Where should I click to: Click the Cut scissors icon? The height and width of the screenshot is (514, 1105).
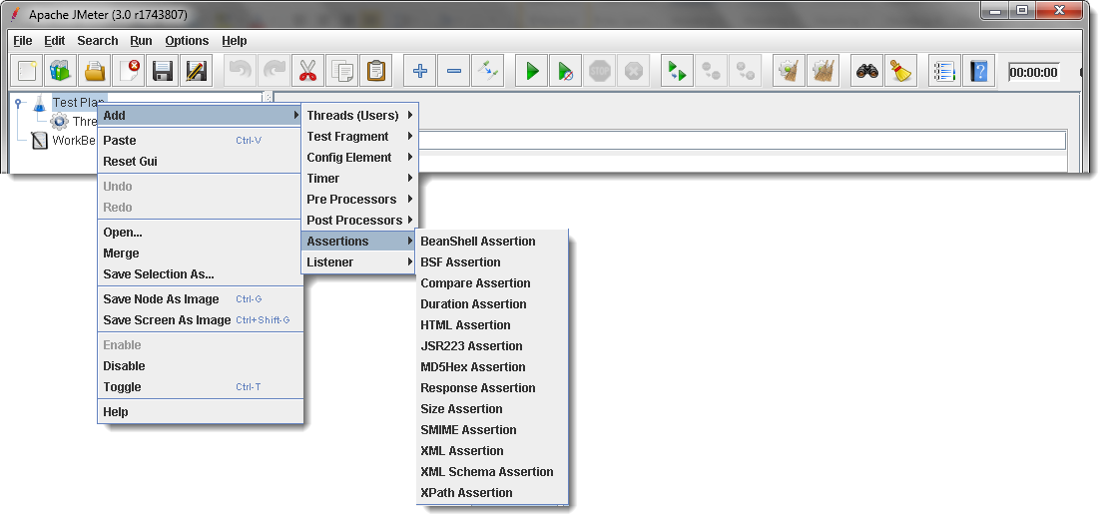(x=308, y=71)
